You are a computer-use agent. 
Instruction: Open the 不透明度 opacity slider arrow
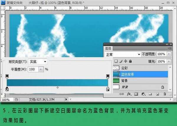(169, 54)
